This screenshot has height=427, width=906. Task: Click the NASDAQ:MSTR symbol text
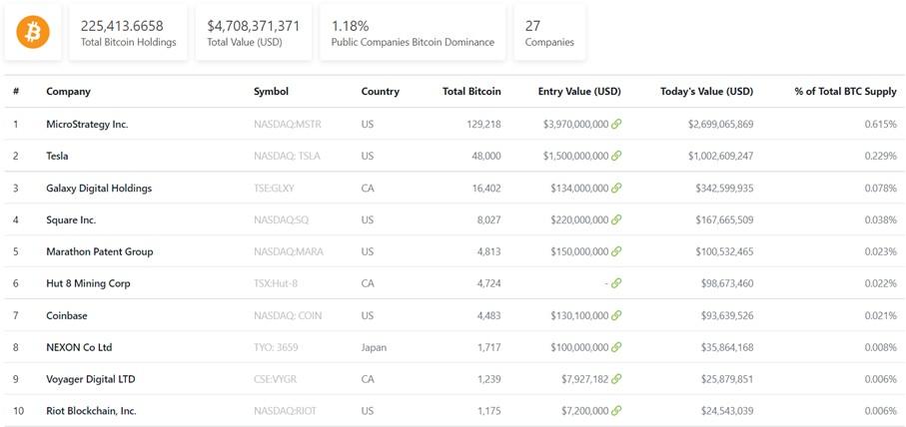coord(287,124)
